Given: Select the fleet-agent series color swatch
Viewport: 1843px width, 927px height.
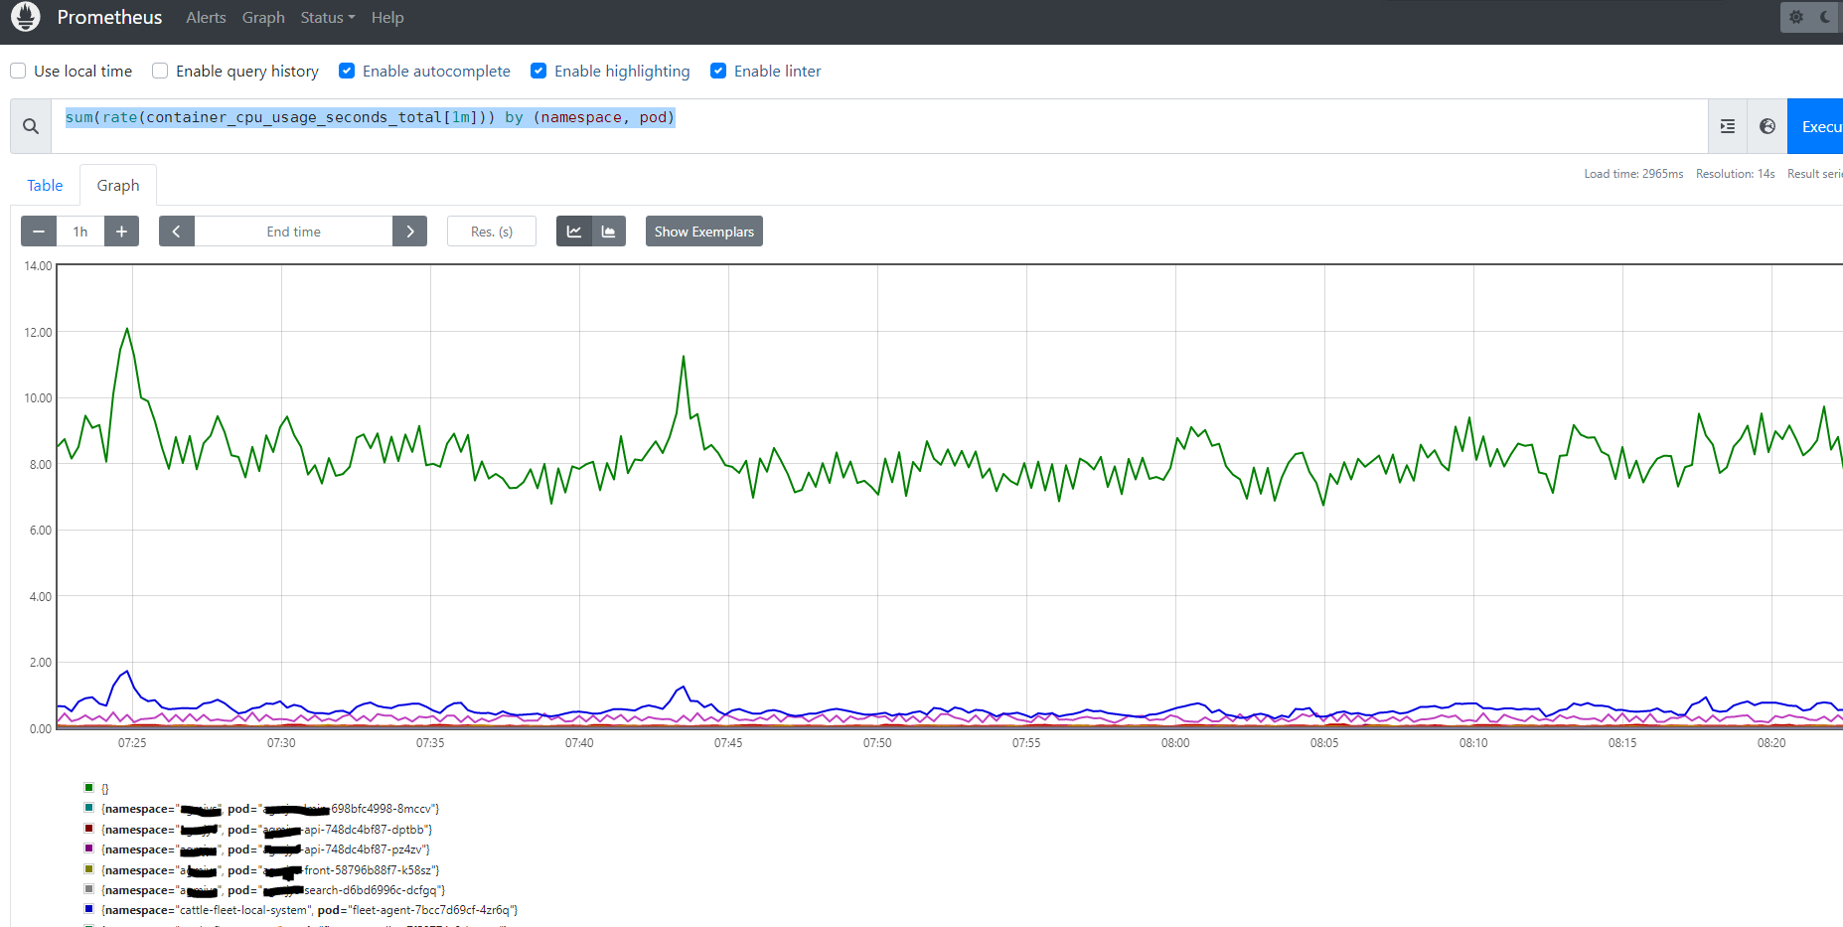Looking at the screenshot, I should point(88,909).
